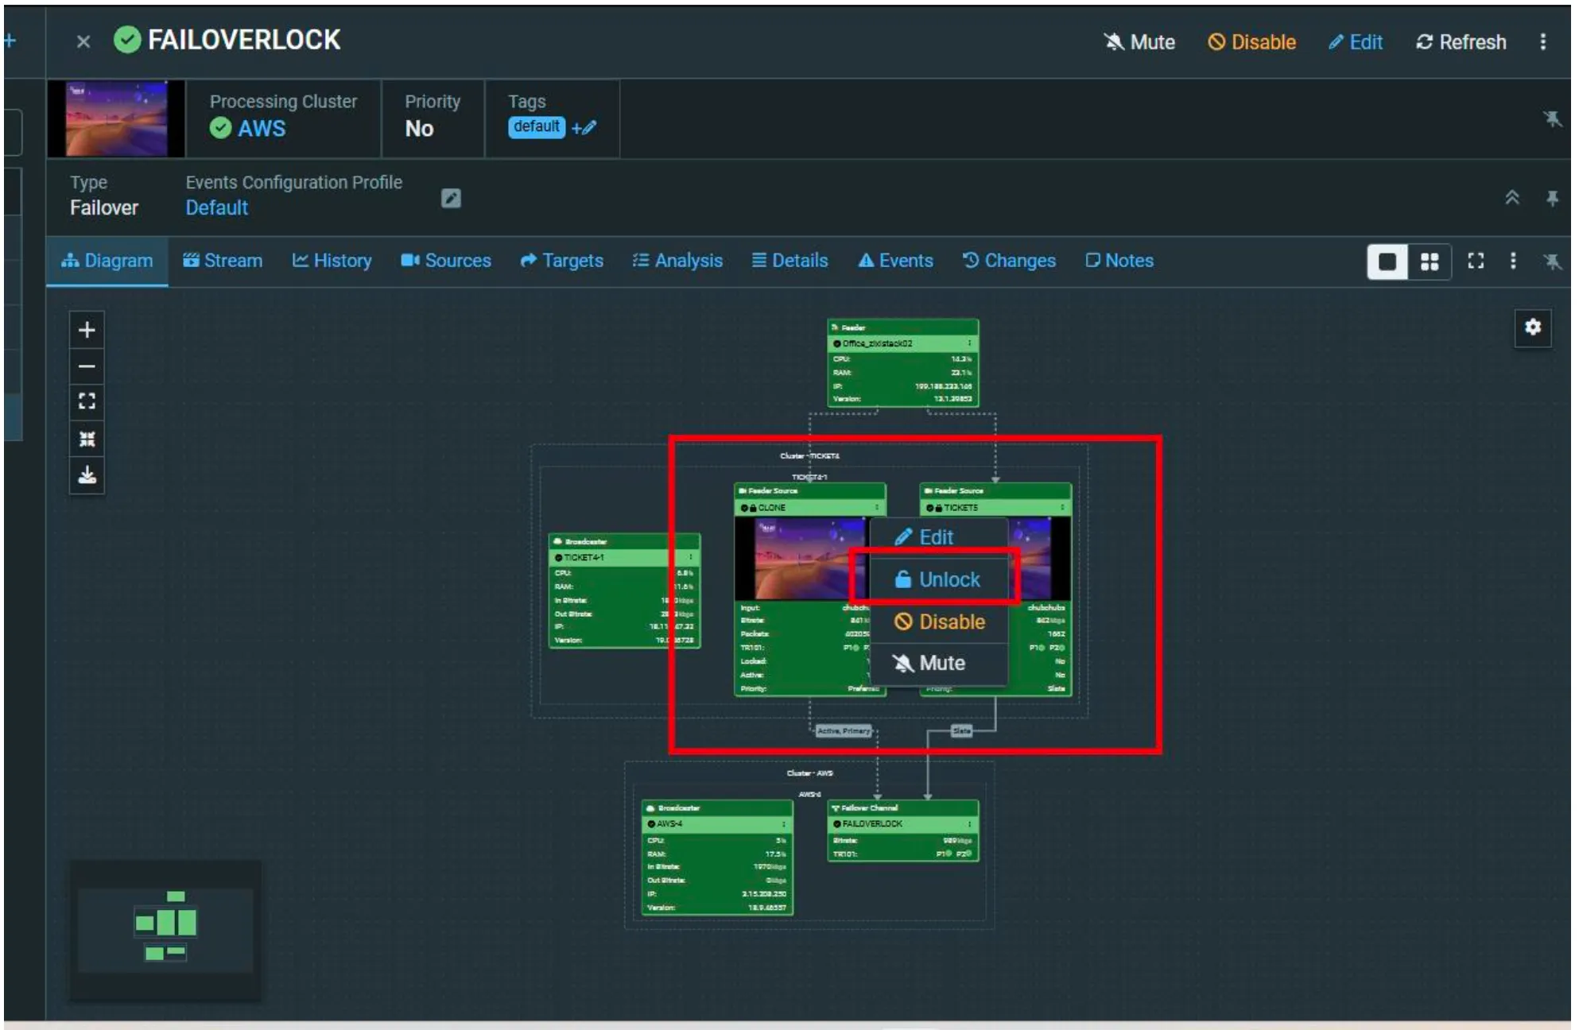The width and height of the screenshot is (1579, 1030).
Task: Collapse the details section with double chevron
Action: [x=1512, y=198]
